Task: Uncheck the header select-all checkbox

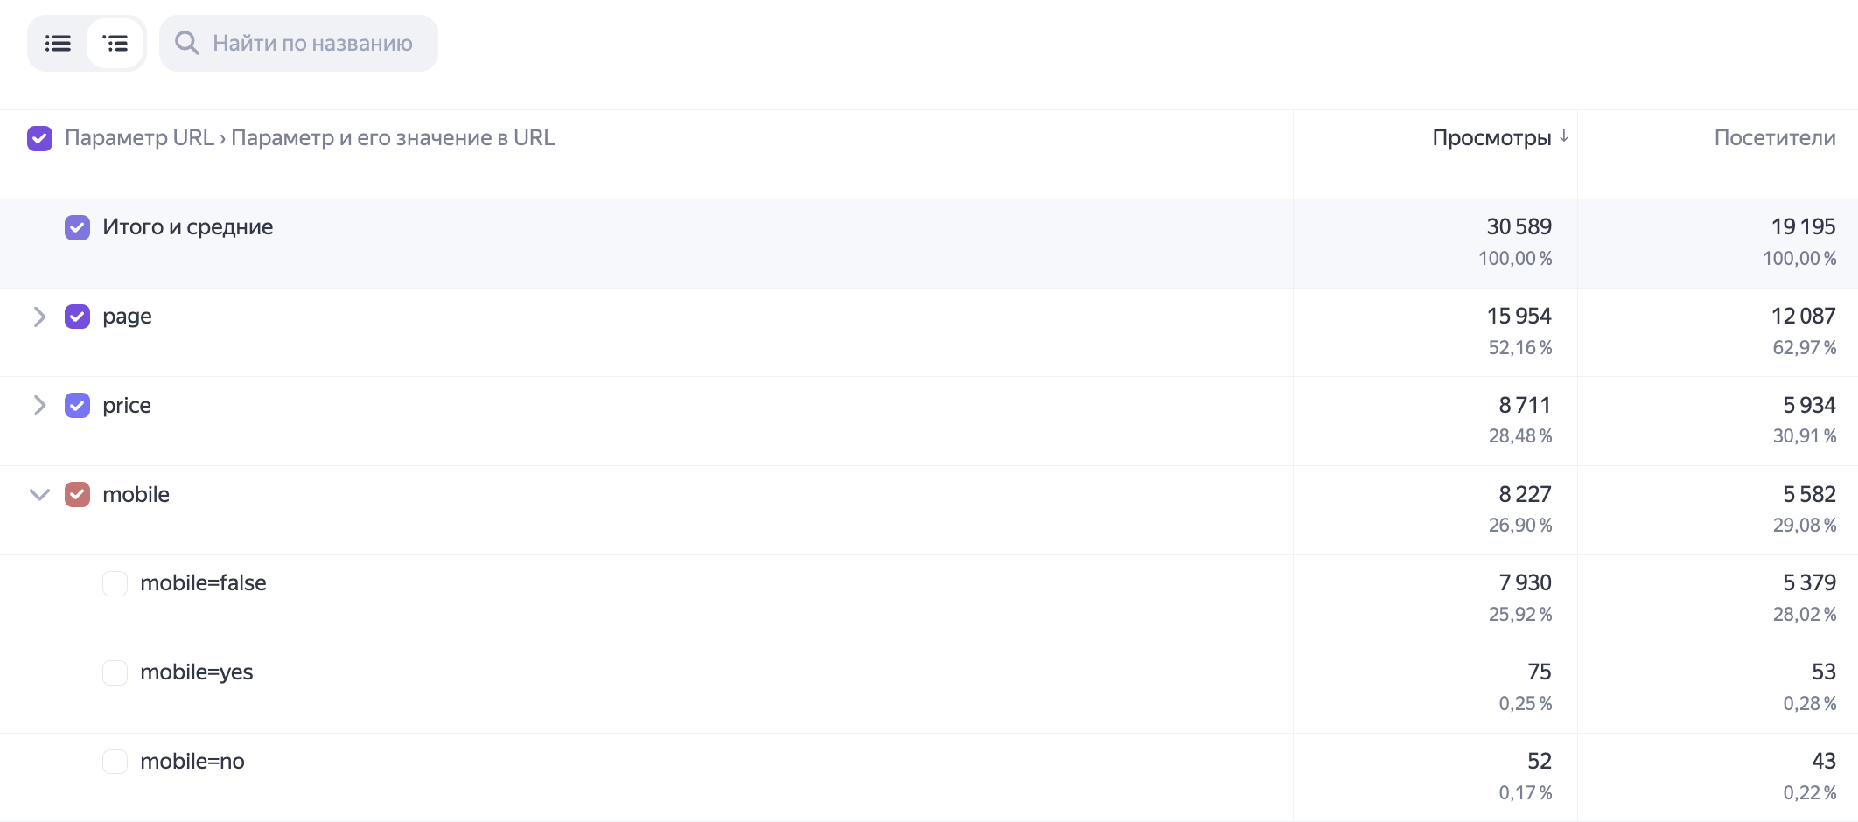Action: point(39,138)
